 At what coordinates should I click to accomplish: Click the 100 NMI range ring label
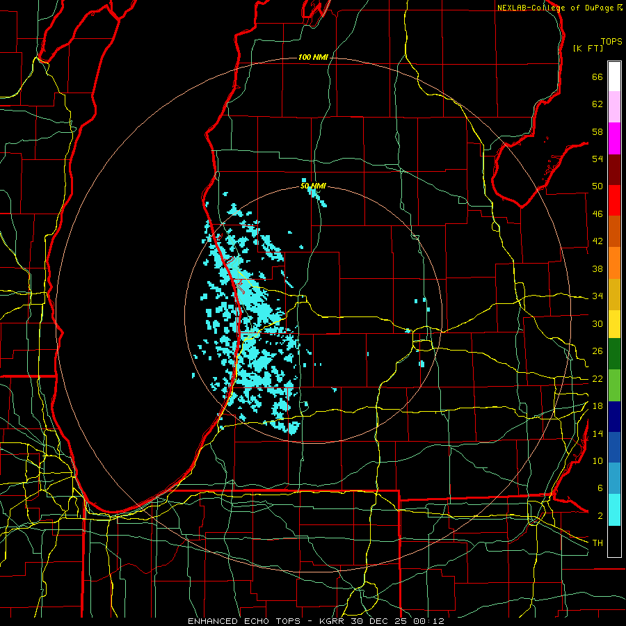[x=313, y=57]
